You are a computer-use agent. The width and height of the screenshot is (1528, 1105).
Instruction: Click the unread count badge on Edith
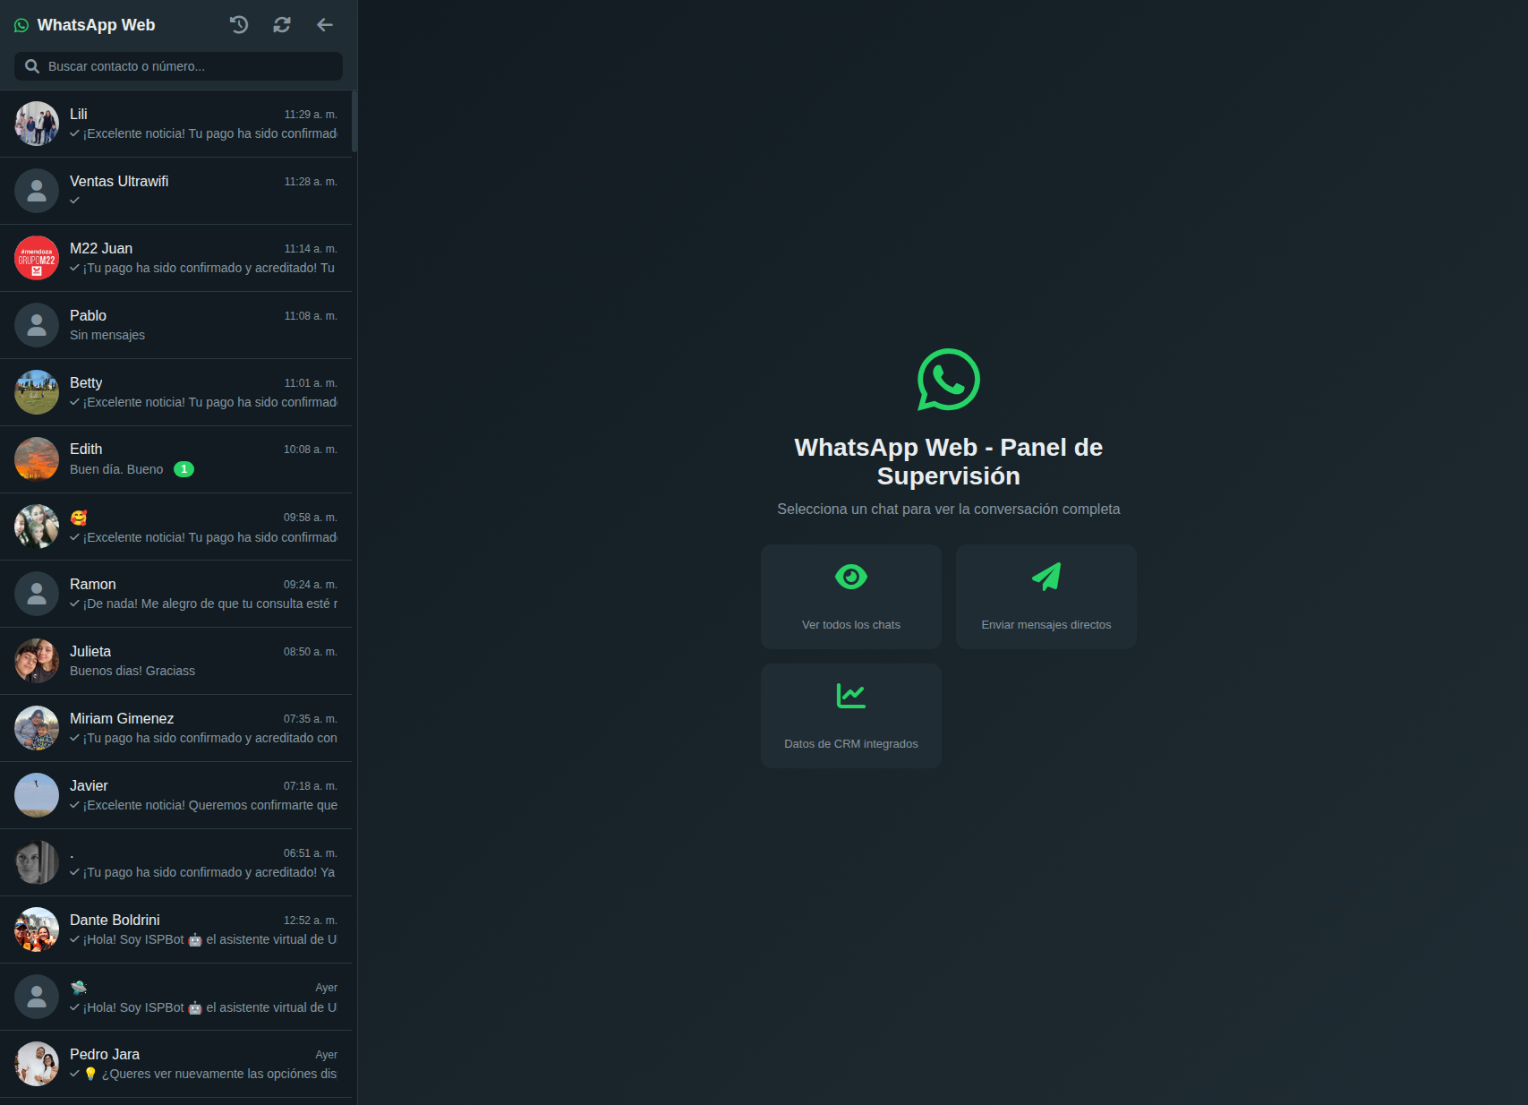click(x=184, y=469)
